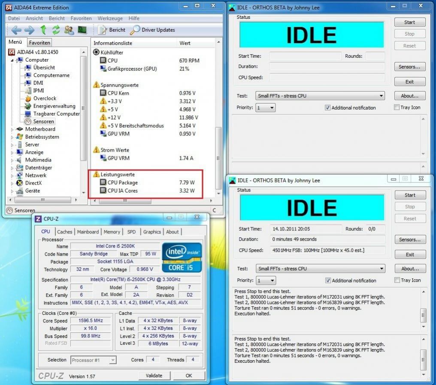Image resolution: width=436 pixels, height=385 pixels.
Task: Click the green up arrow toolbar icon
Action: (43, 30)
